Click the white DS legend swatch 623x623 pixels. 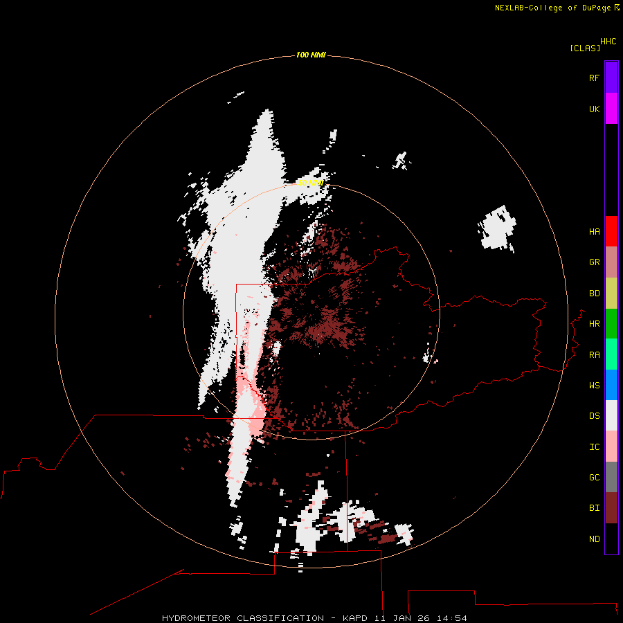611,415
